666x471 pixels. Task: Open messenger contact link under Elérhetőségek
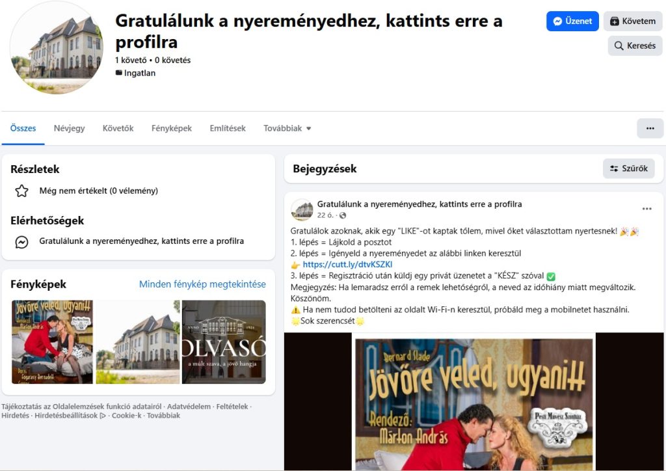[x=141, y=241]
